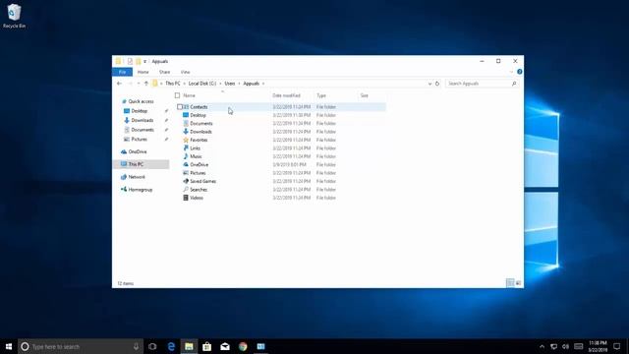This screenshot has width=629, height=354.
Task: Select the Favorites star folder
Action: [x=199, y=140]
